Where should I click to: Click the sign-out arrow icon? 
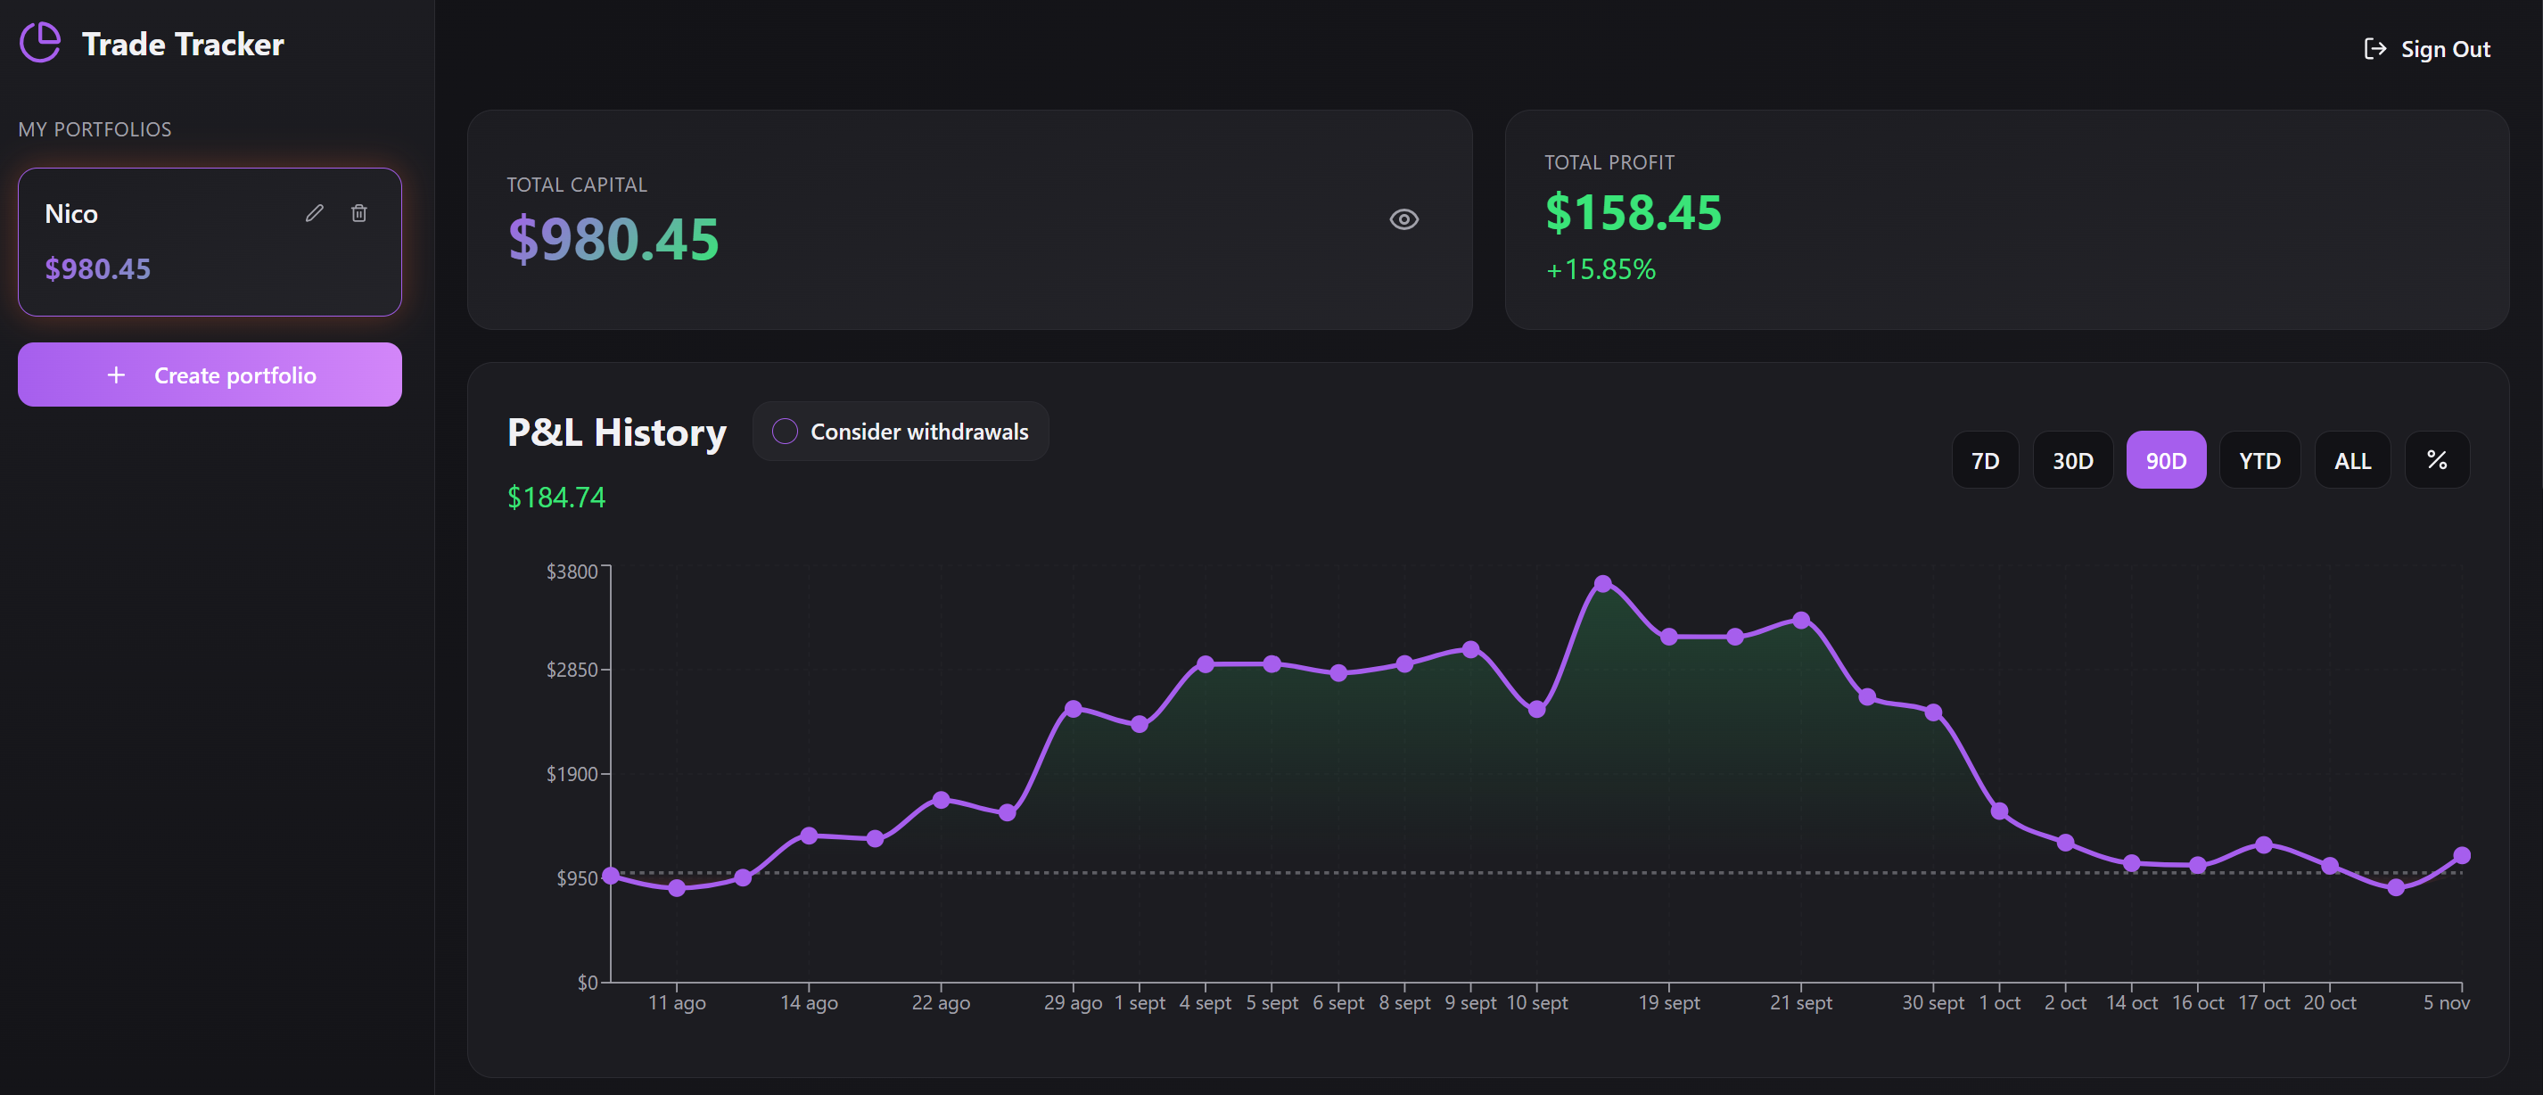pos(2374,47)
